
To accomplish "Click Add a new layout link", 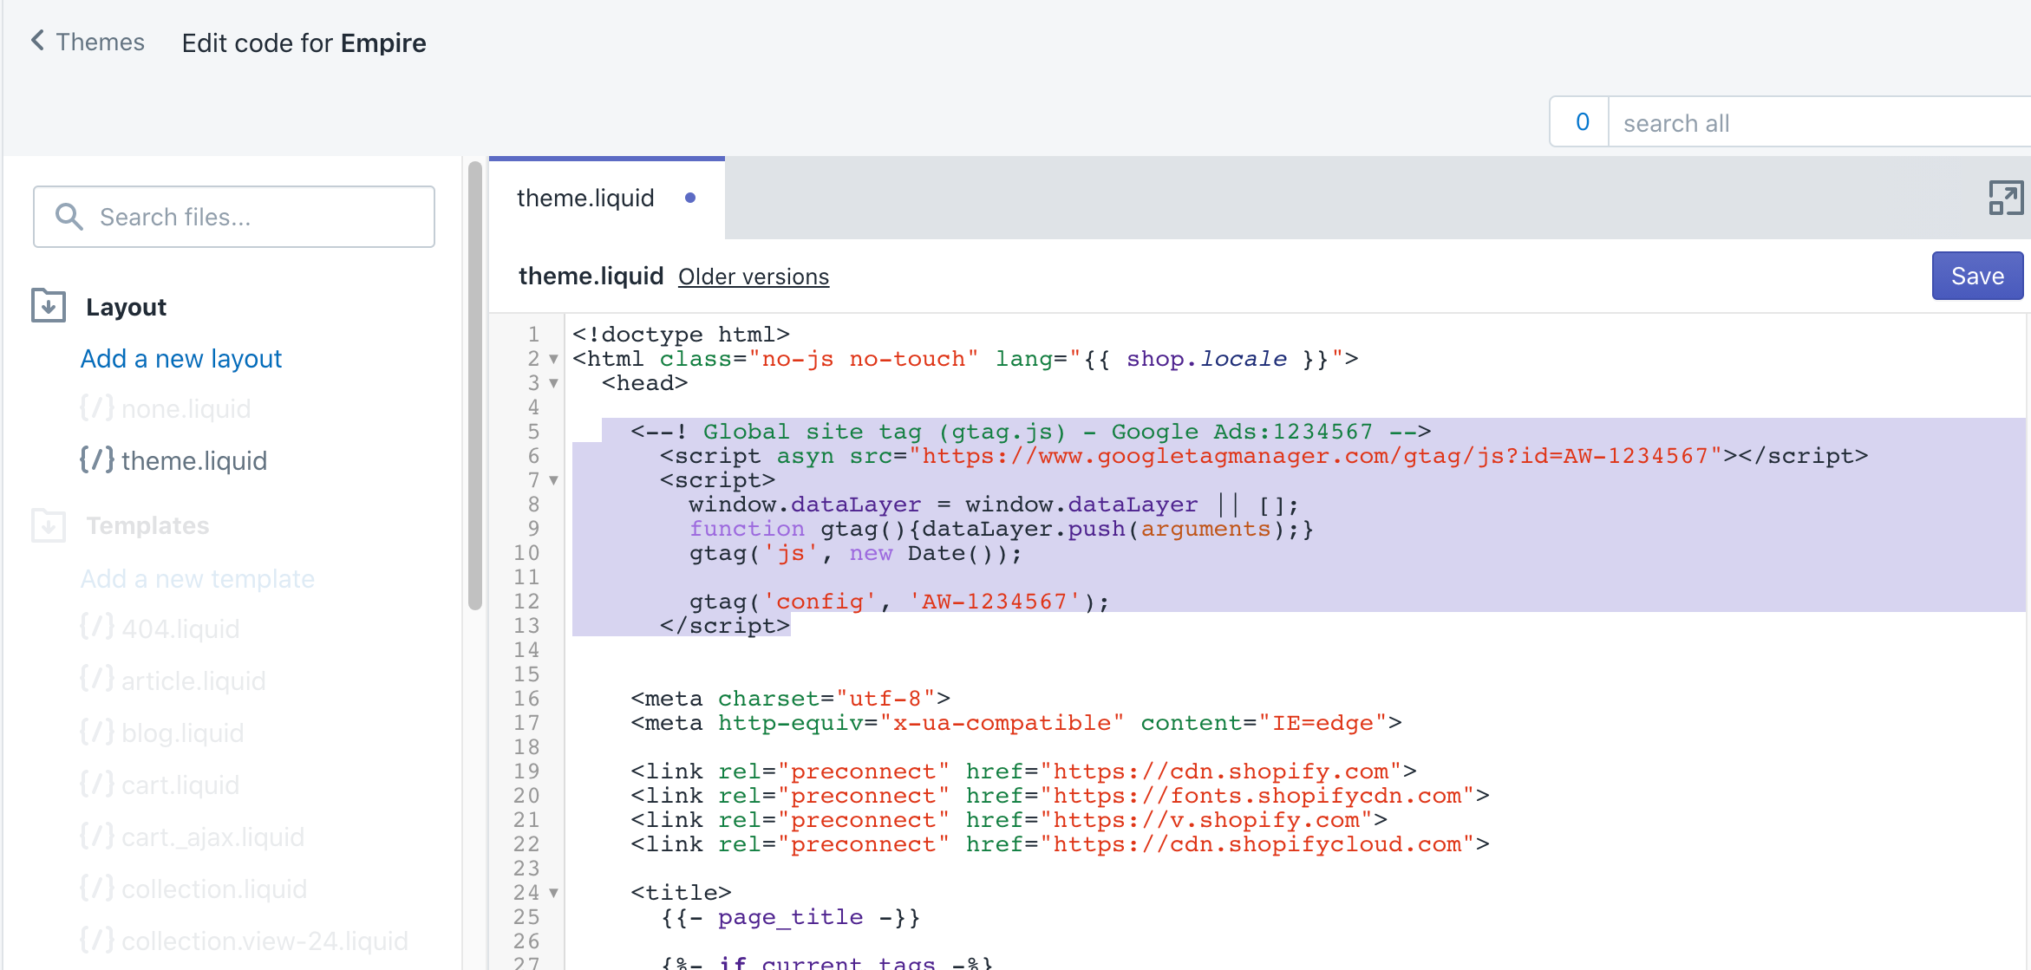I will [181, 359].
